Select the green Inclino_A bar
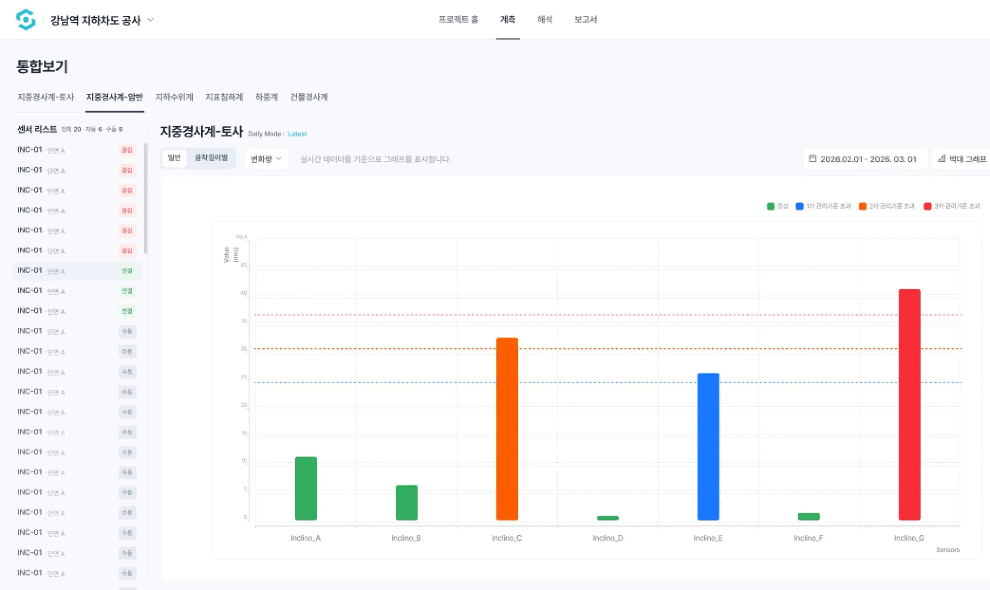 click(306, 489)
